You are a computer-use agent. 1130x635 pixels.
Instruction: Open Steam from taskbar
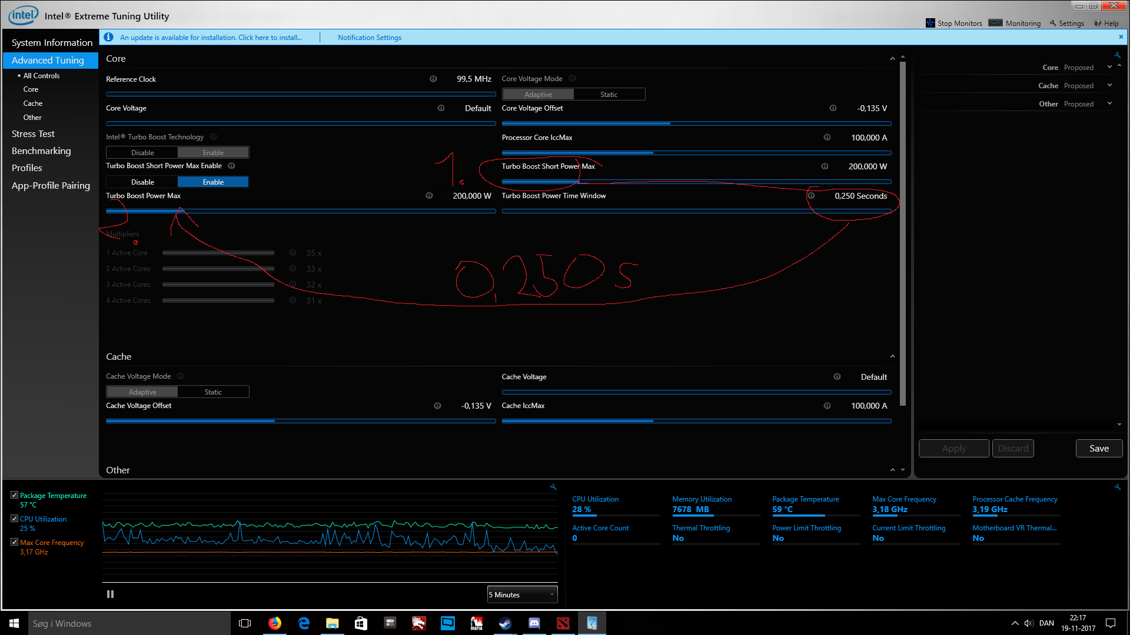pyautogui.click(x=506, y=623)
